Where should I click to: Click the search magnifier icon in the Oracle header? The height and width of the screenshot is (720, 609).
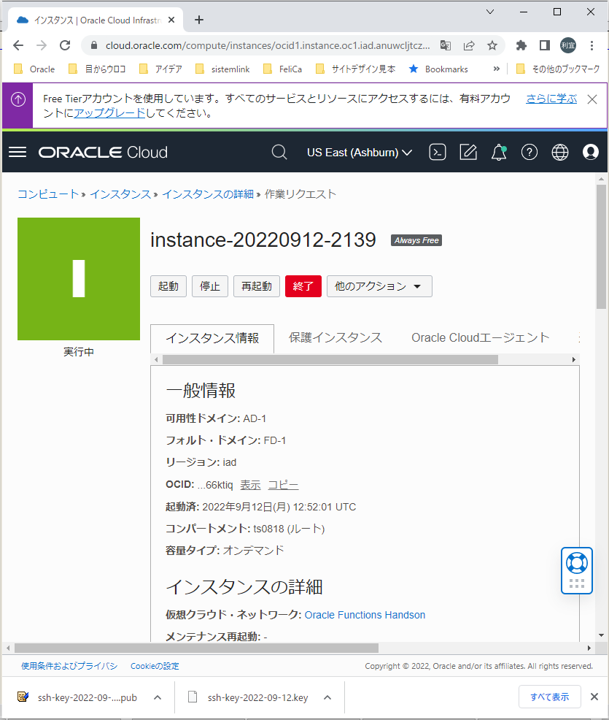[279, 152]
